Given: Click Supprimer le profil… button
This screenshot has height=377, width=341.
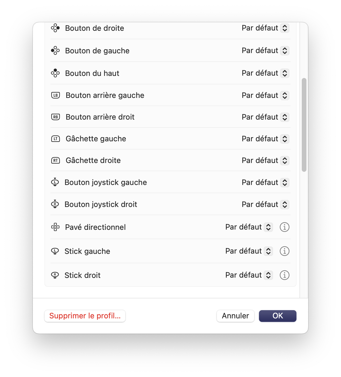Looking at the screenshot, I should [85, 316].
